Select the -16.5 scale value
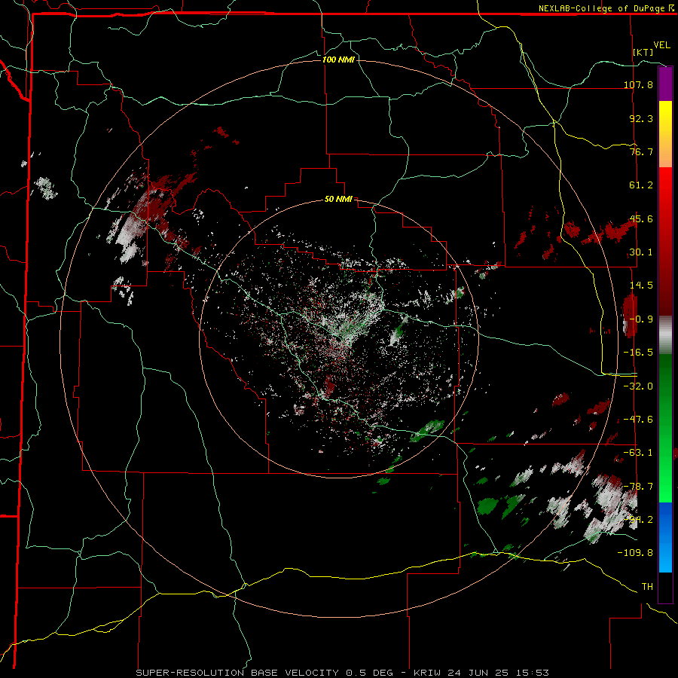Image resolution: width=678 pixels, height=678 pixels. pyautogui.click(x=638, y=353)
